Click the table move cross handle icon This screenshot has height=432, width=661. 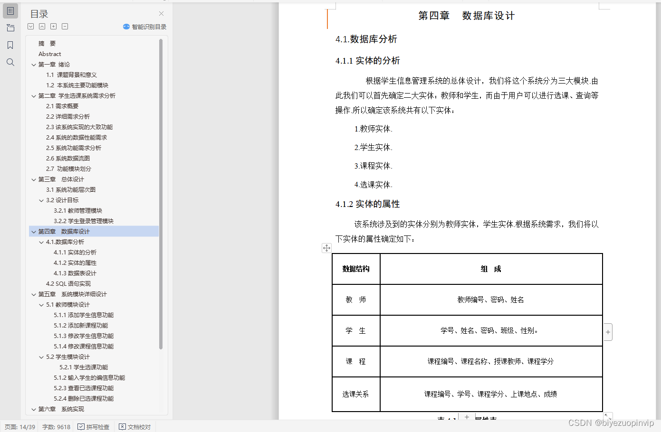point(326,247)
